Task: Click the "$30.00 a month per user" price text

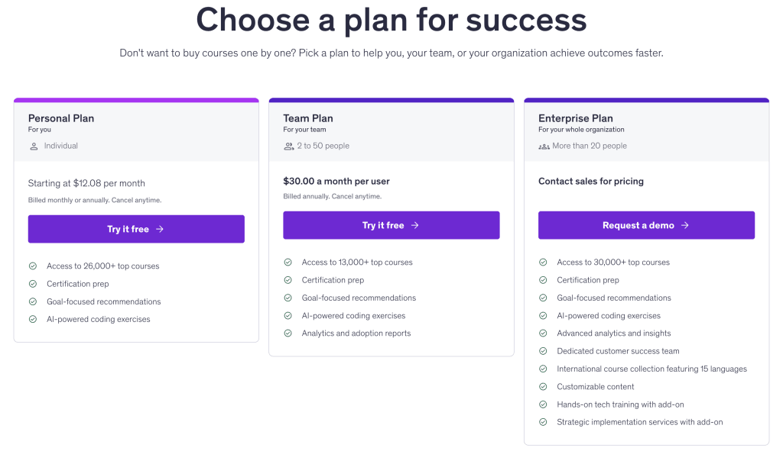Action: (338, 181)
